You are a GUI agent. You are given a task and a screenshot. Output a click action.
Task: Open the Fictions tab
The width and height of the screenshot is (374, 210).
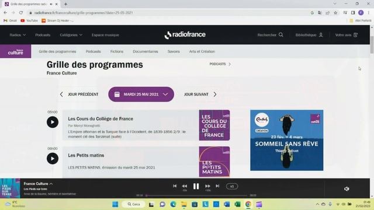[x=117, y=51]
